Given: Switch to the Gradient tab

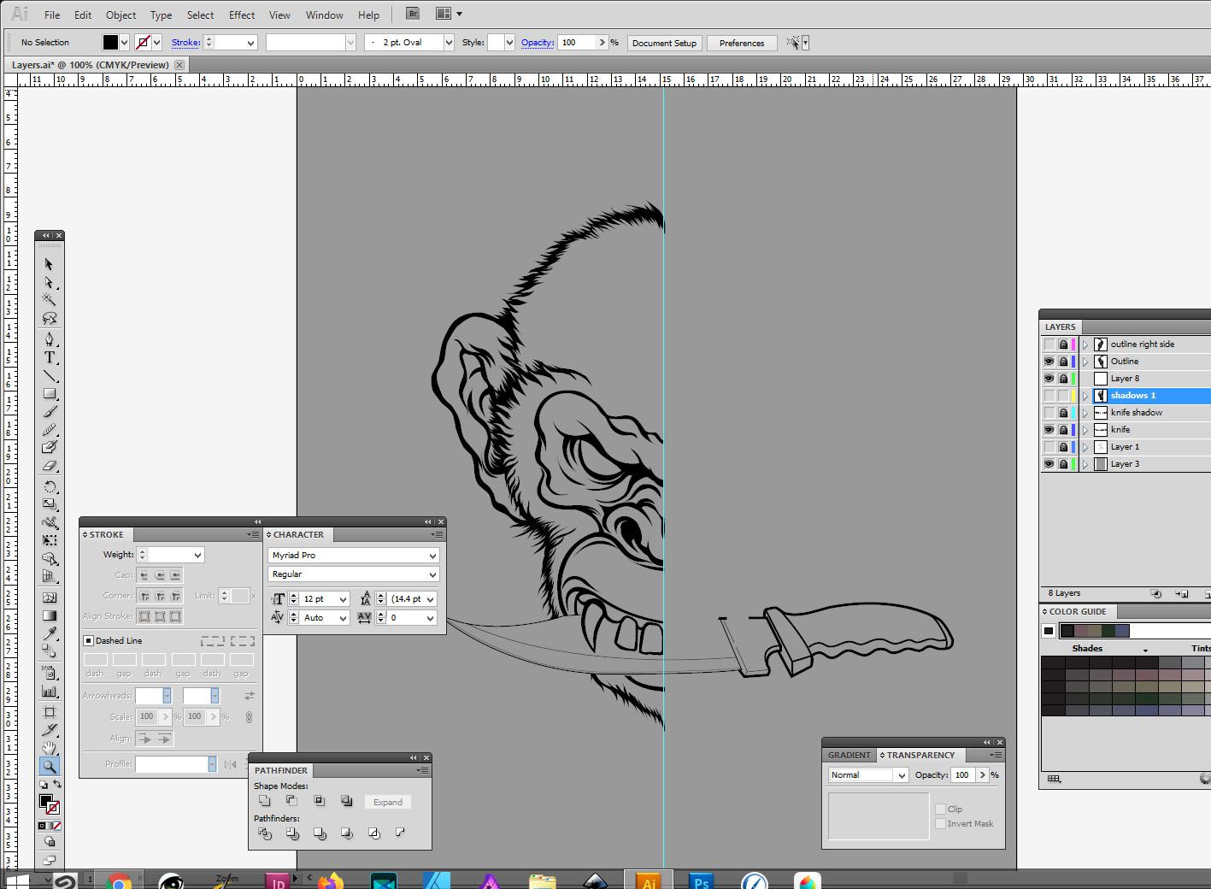Looking at the screenshot, I should pos(849,755).
